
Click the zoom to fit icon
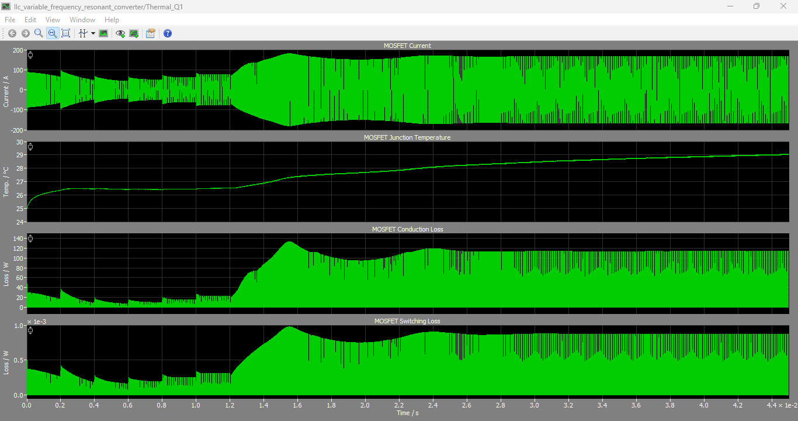(66, 33)
